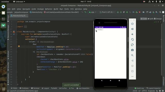Open the Profiler tool window
The width and height of the screenshot is (165, 92).
click(x=63, y=88)
